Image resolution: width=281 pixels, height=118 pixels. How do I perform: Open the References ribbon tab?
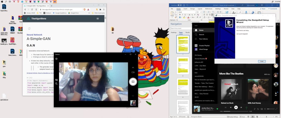(x=209, y=9)
